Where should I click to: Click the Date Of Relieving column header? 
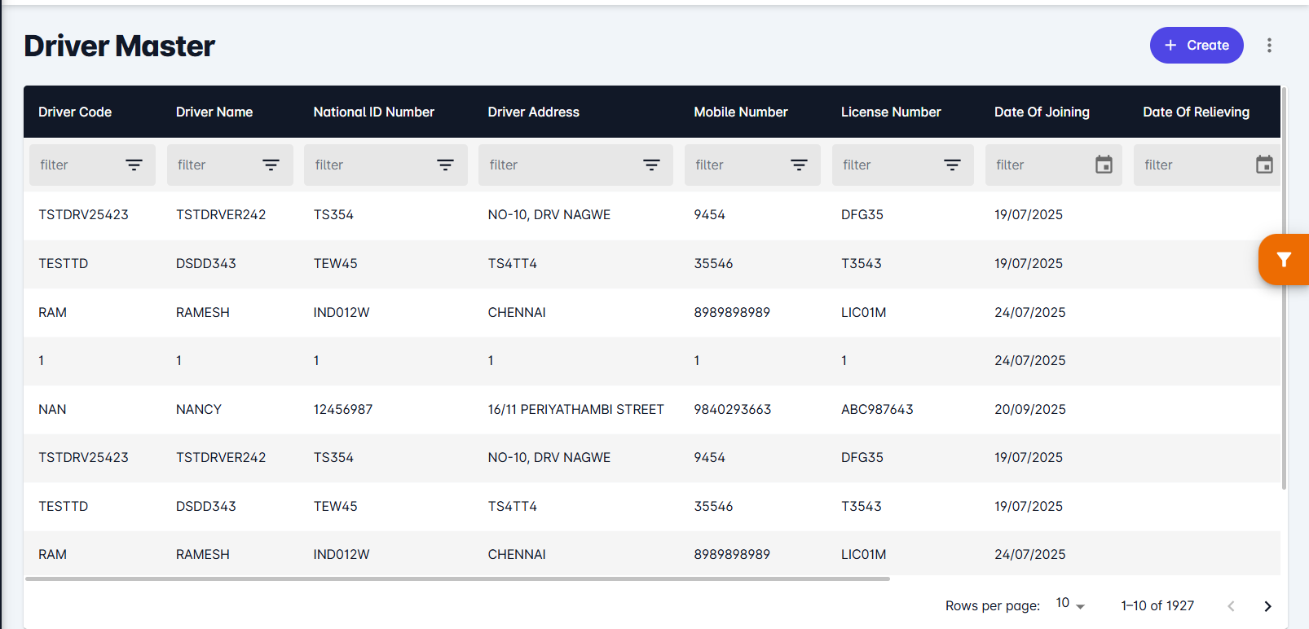[1196, 112]
